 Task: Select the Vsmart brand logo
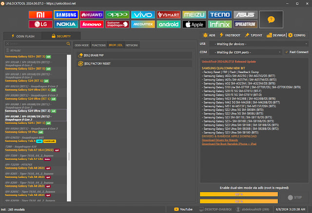(x=169, y=15)
